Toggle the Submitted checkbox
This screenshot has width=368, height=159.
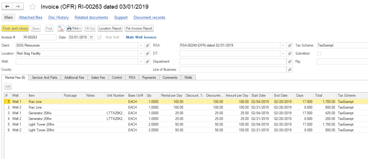point(319,54)
